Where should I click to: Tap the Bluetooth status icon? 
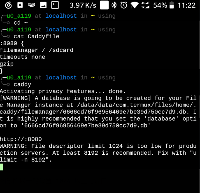coord(114,5)
